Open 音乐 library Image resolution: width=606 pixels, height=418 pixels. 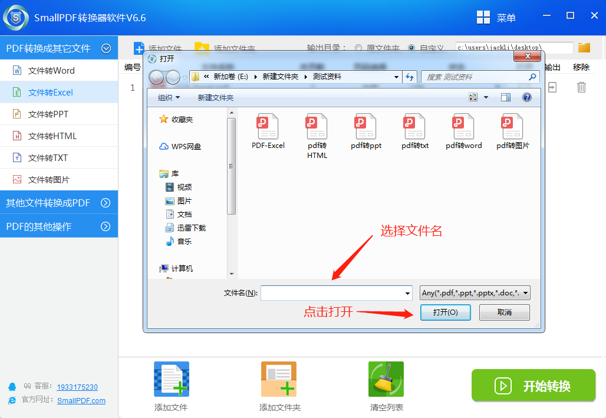(x=179, y=241)
